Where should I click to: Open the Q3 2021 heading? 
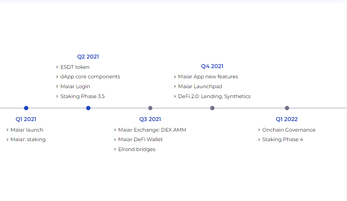(x=150, y=119)
